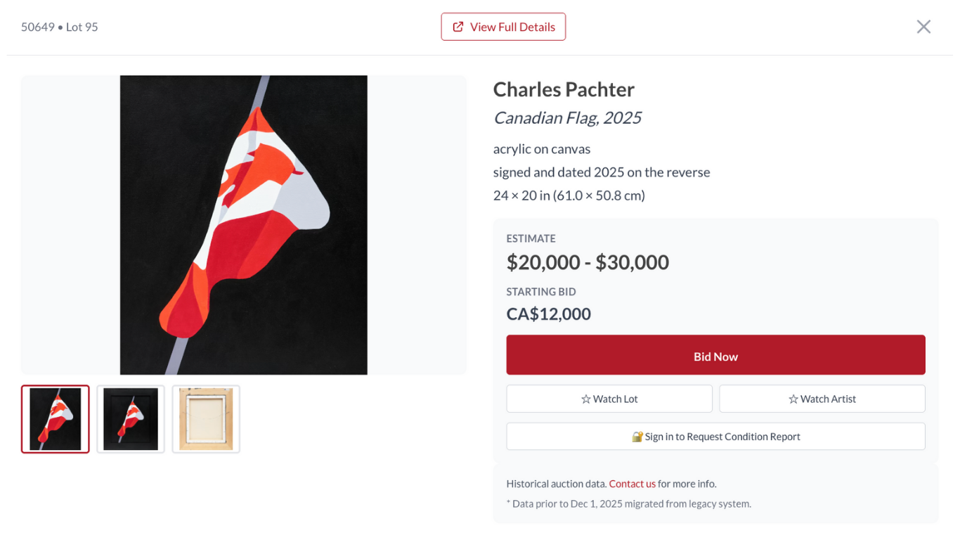Click the 50649 Lot 95 identifier
Image resolution: width=960 pixels, height=540 pixels.
point(60,27)
